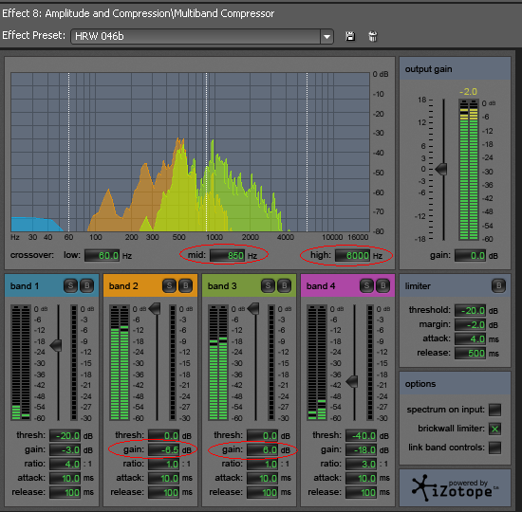The image size is (522, 512).
Task: Click the band 2 header
Action: pyautogui.click(x=151, y=285)
